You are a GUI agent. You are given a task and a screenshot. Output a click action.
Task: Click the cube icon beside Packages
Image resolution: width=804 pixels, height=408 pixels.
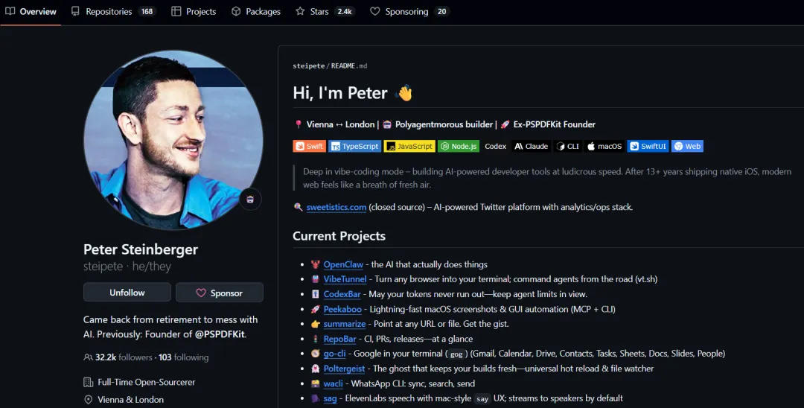pos(236,11)
